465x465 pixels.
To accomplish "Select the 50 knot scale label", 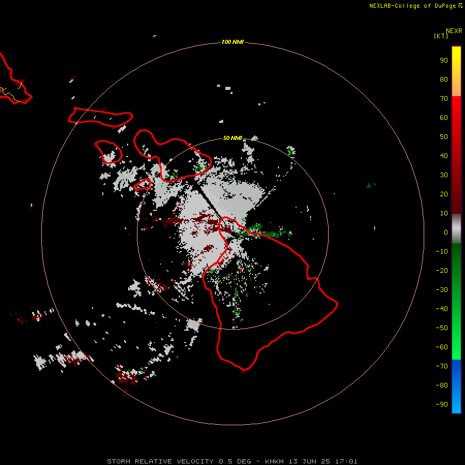I will pyautogui.click(x=444, y=137).
